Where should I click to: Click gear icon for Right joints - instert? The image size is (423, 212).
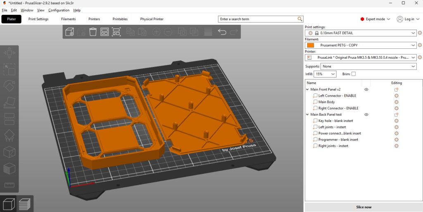click(x=396, y=146)
